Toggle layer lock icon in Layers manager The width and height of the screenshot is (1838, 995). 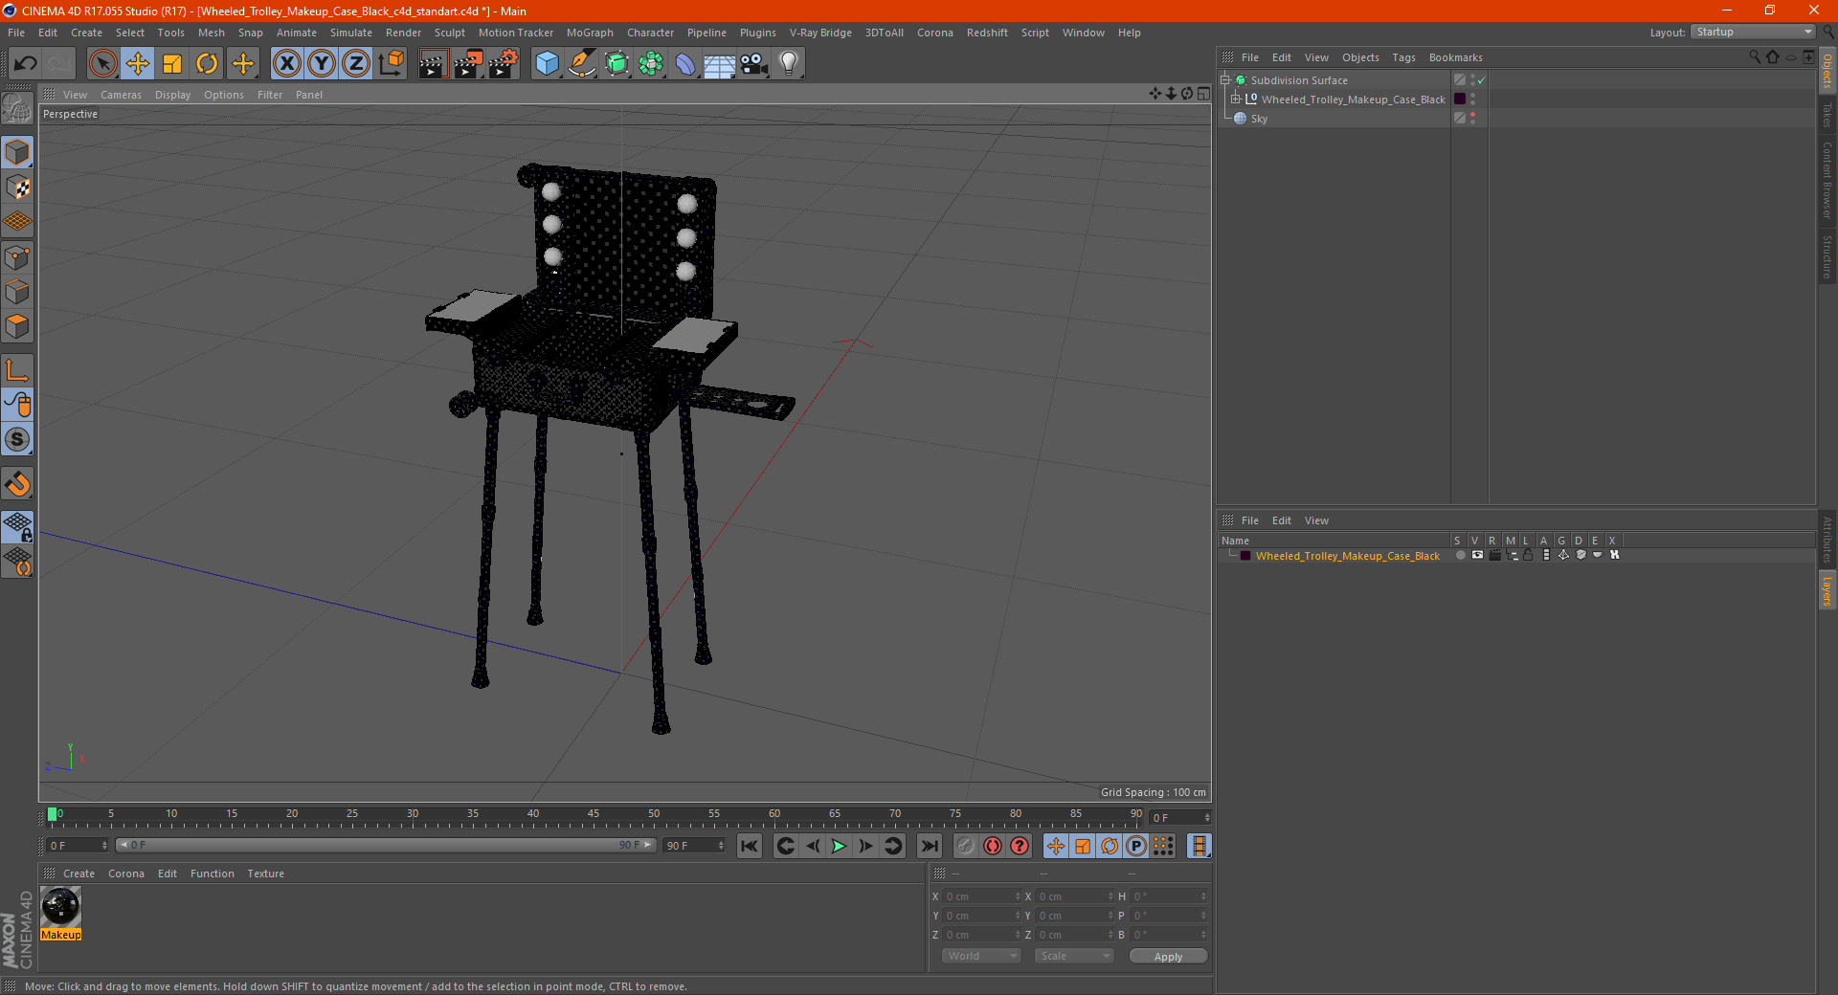(1529, 556)
